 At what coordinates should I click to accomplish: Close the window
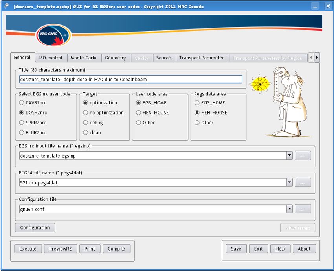[328, 6]
